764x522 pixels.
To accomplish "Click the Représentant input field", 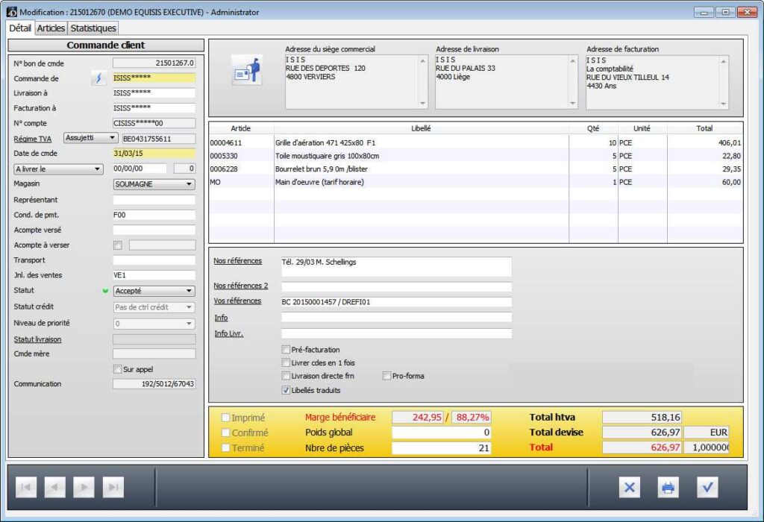I will coord(154,200).
